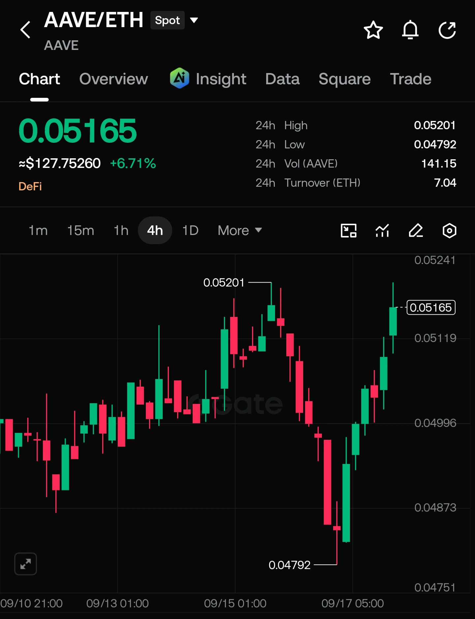
Task: Expand the More timeframes dropdown
Action: click(x=240, y=230)
